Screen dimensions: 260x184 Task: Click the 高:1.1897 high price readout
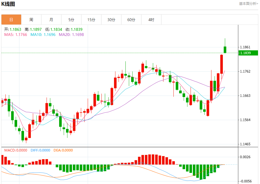[33, 29]
